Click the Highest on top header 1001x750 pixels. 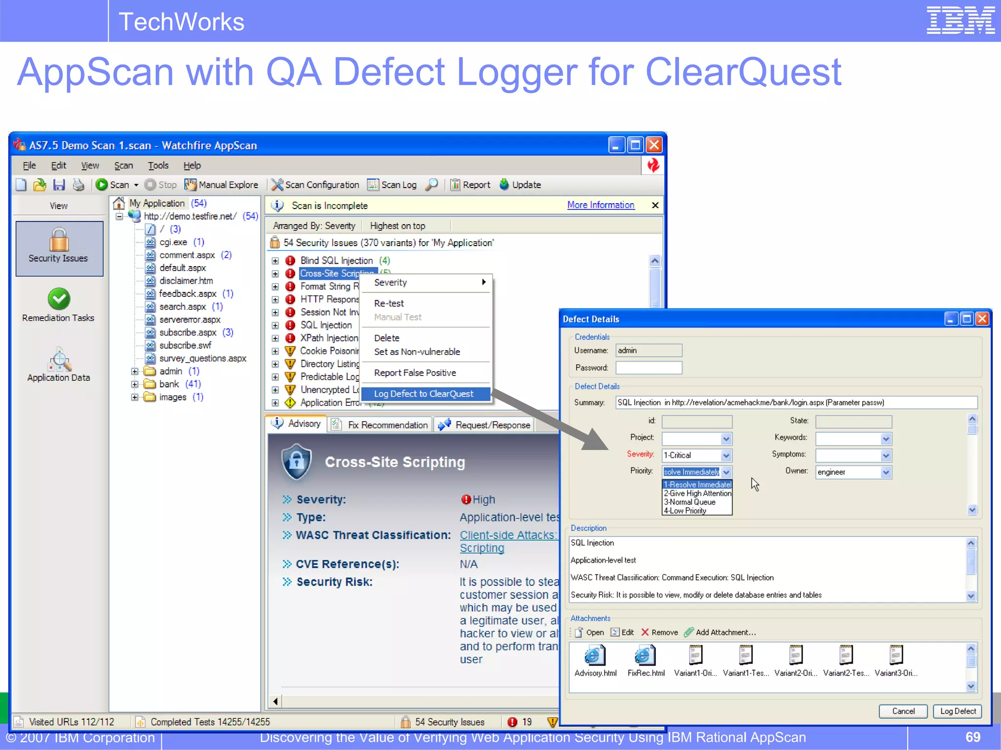397,226
